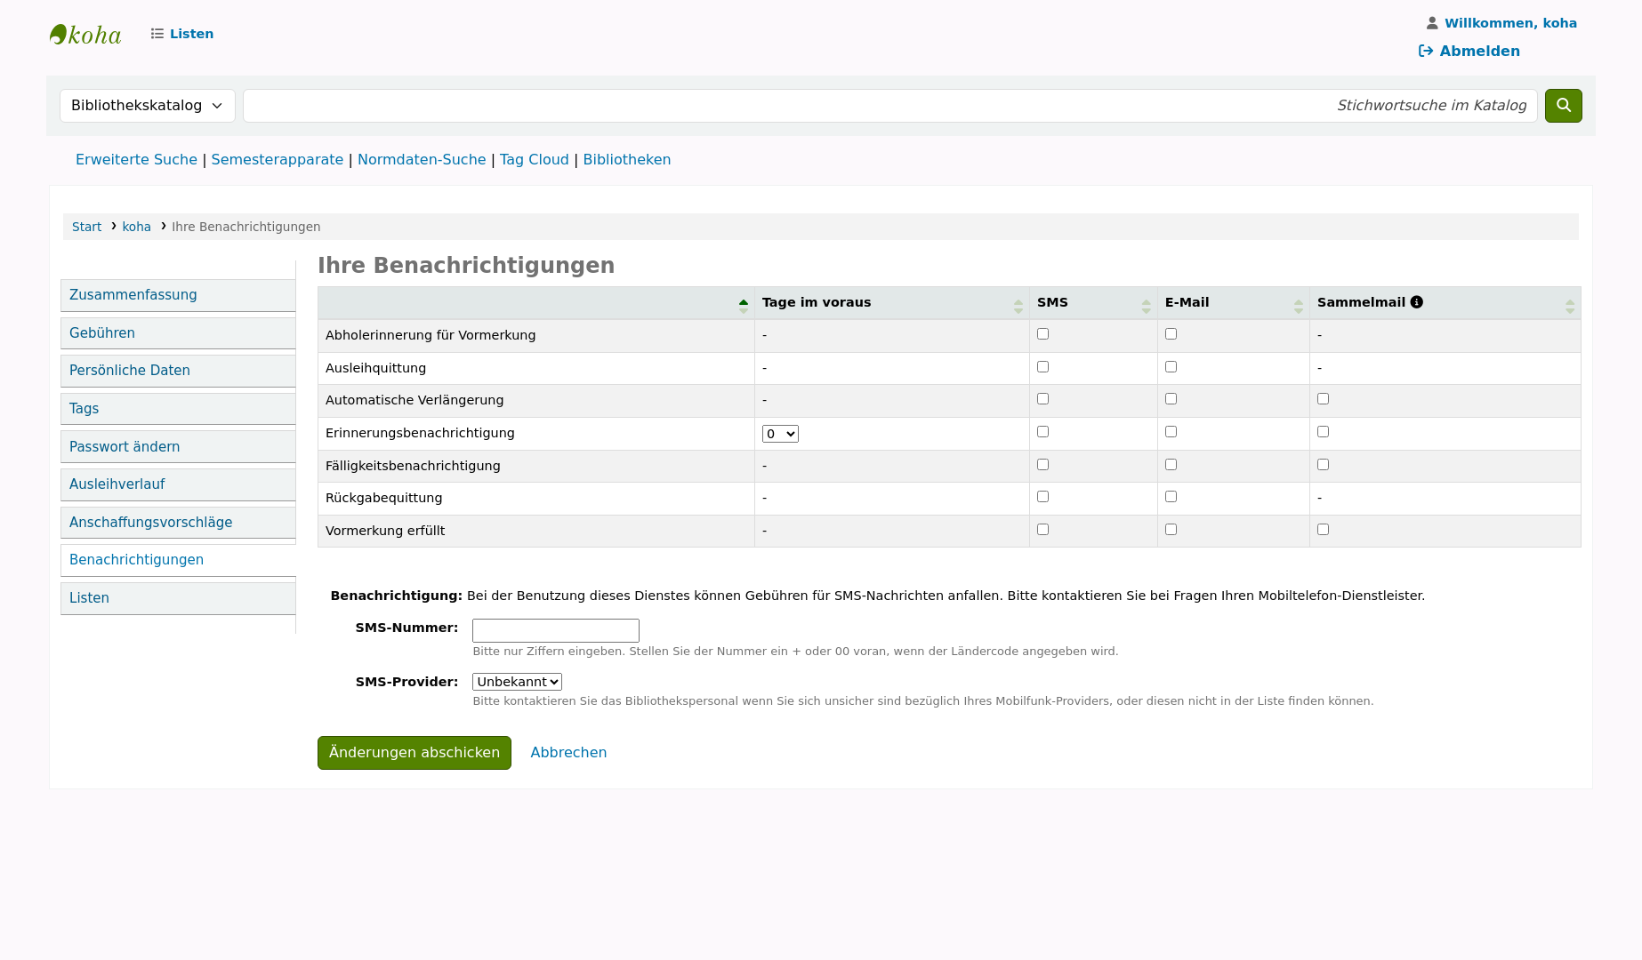Open Listen in the sidebar
This screenshot has height=960, width=1642.
pyautogui.click(x=178, y=598)
